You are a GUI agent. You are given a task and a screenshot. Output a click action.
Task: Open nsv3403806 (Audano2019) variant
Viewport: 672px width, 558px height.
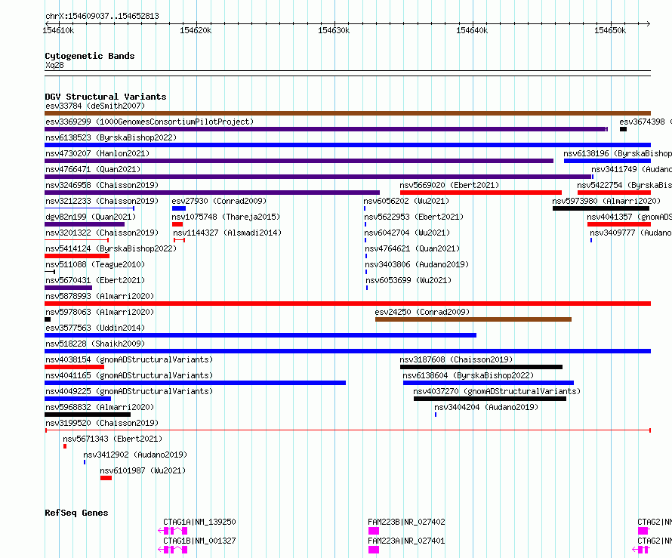(417, 264)
